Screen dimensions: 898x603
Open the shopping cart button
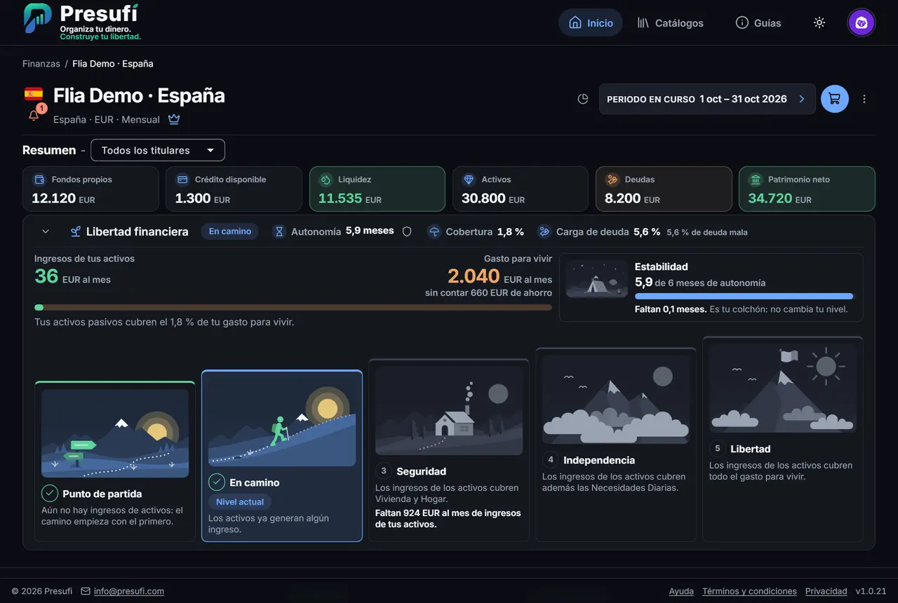pos(835,99)
